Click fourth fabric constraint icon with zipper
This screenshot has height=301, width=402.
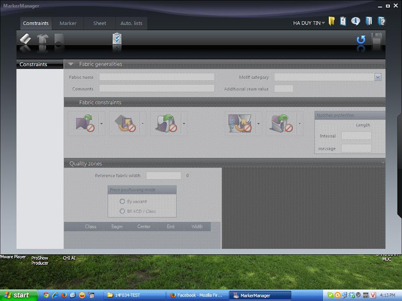[240, 123]
